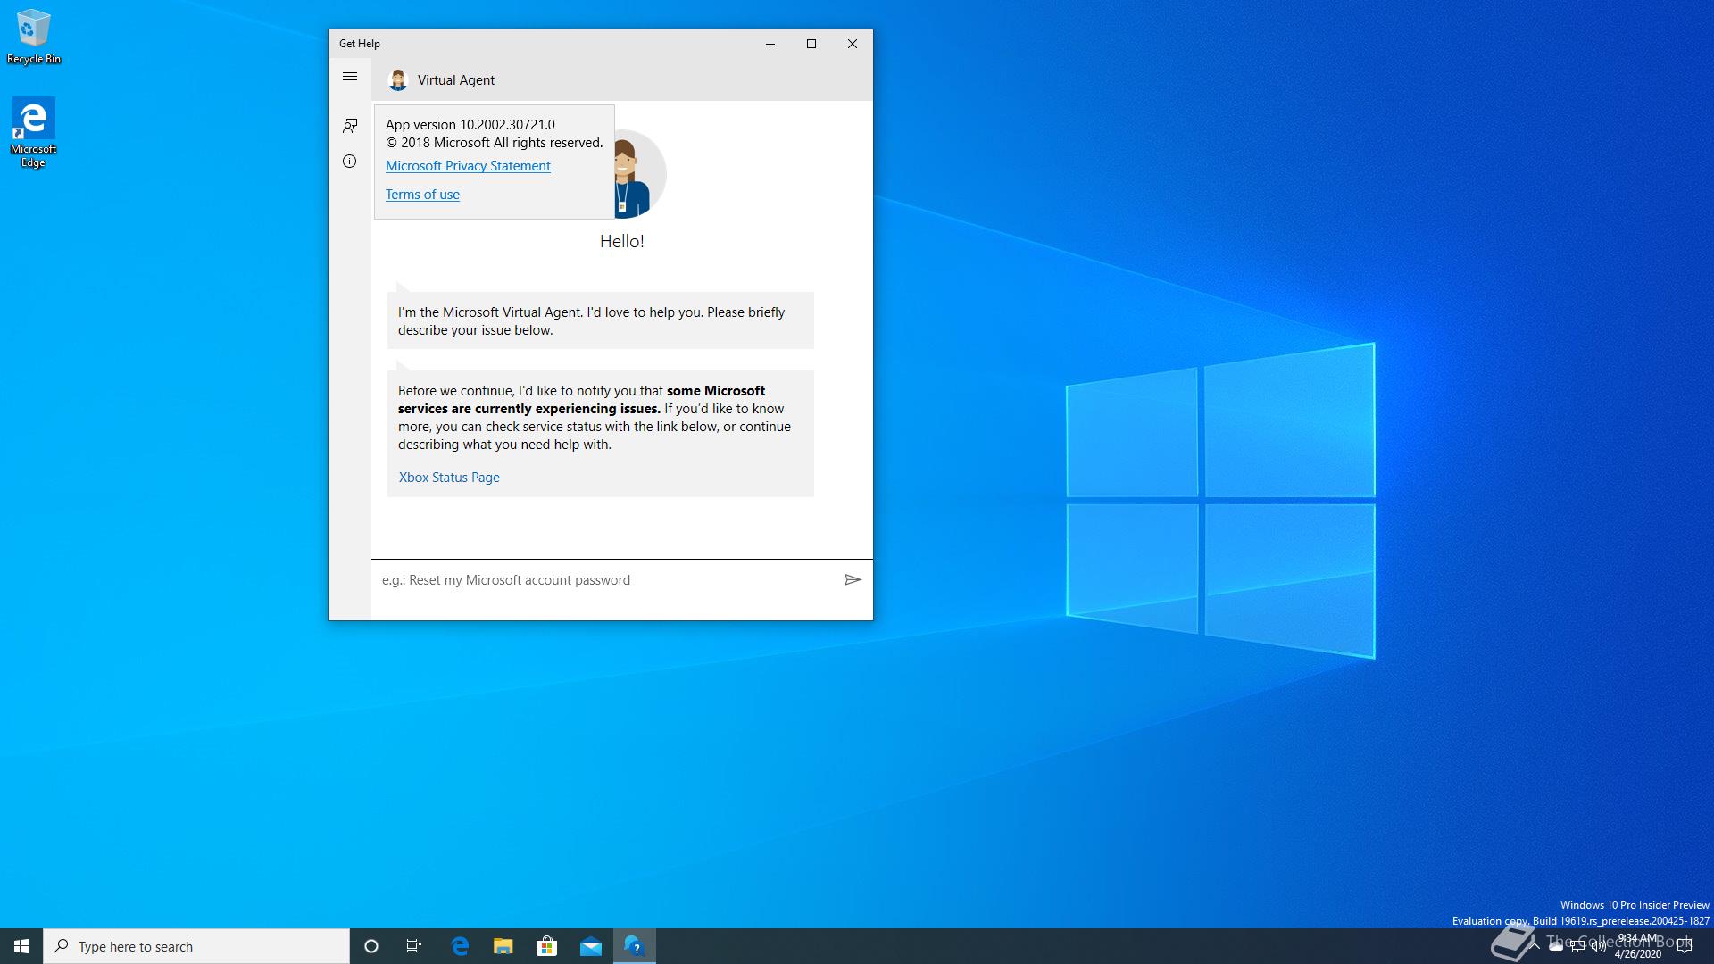Open the Windows Start menu
The width and height of the screenshot is (1714, 964).
tap(21, 946)
